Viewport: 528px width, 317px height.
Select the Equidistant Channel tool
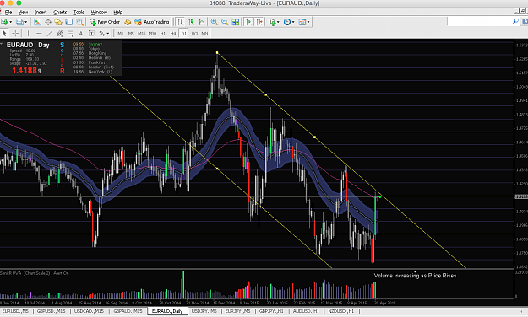tap(60, 33)
